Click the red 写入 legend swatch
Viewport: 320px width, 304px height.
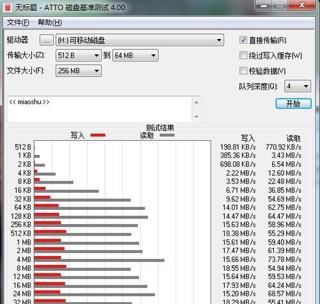click(x=98, y=135)
